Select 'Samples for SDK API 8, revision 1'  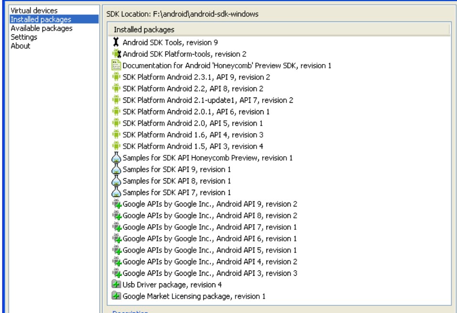tap(177, 181)
